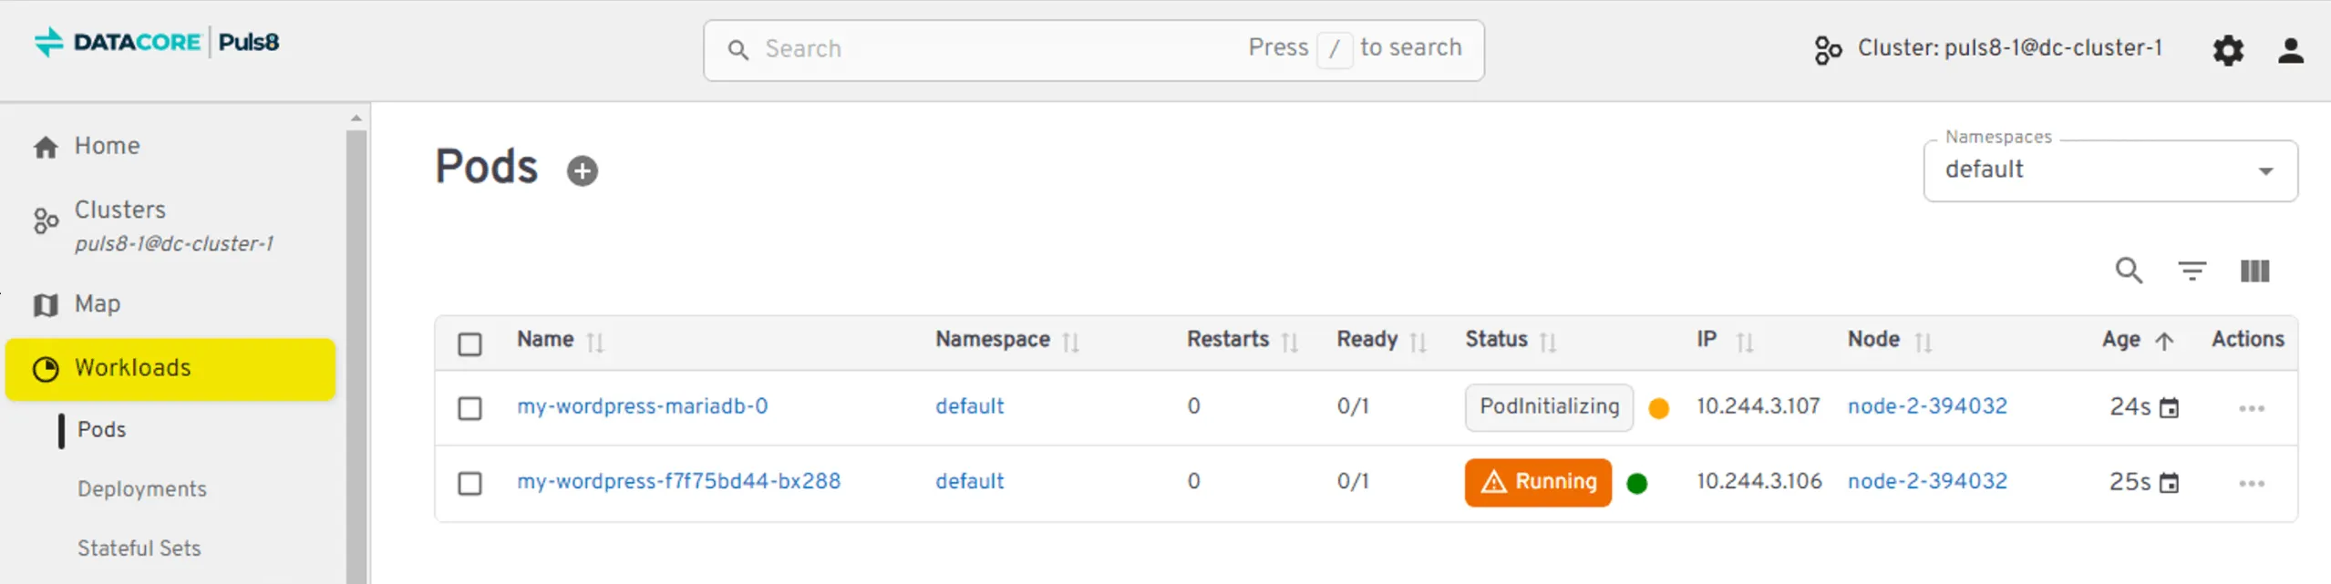
Task: Click the sidebar vertical scrollbar
Action: 356,346
